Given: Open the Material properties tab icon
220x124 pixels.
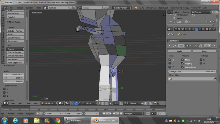Looking at the screenshot, I should (203, 29).
